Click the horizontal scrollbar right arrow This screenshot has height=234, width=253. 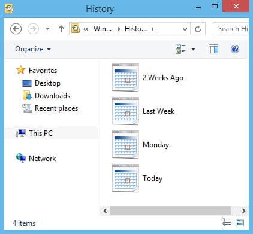[x=243, y=211]
